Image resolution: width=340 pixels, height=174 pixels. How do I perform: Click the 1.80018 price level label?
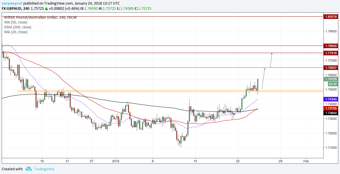pos(331,16)
